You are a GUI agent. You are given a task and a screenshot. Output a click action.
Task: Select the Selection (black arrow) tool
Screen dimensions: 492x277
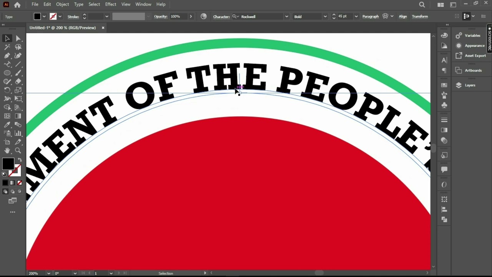7,38
